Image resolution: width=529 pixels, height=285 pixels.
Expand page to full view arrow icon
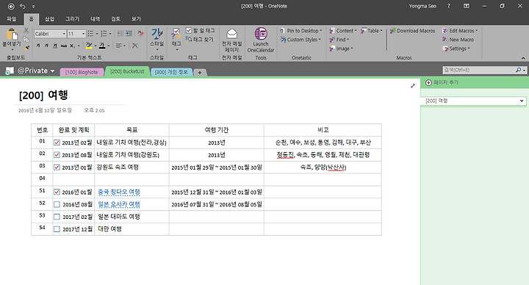(x=413, y=86)
